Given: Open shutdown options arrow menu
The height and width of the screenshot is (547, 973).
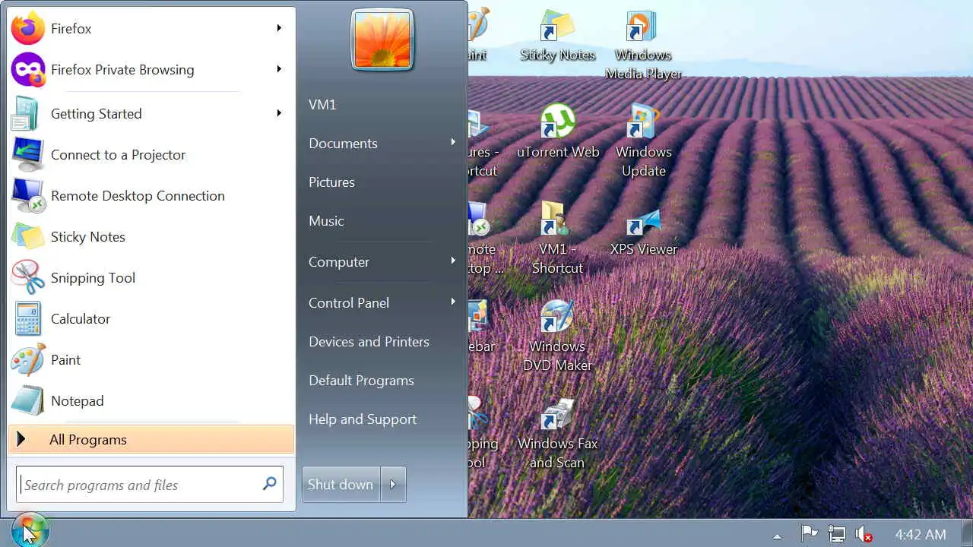Looking at the screenshot, I should [393, 485].
